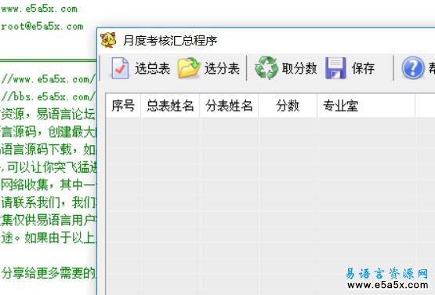Click the 取分数 green recycle icon

[266, 67]
